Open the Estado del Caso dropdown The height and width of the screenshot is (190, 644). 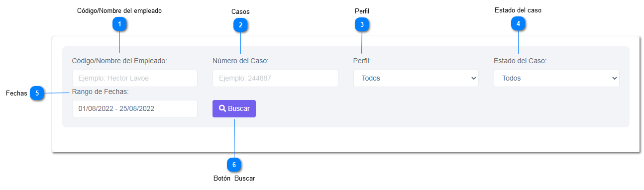coord(556,78)
